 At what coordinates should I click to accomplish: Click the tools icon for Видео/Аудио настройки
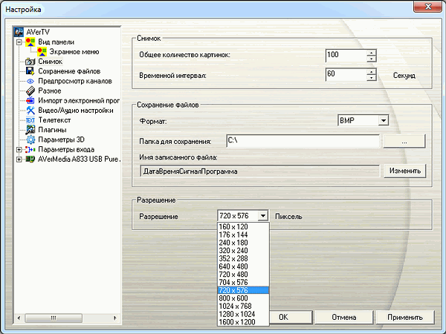(x=30, y=110)
